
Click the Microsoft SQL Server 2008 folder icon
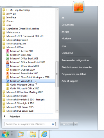pos(4,111)
